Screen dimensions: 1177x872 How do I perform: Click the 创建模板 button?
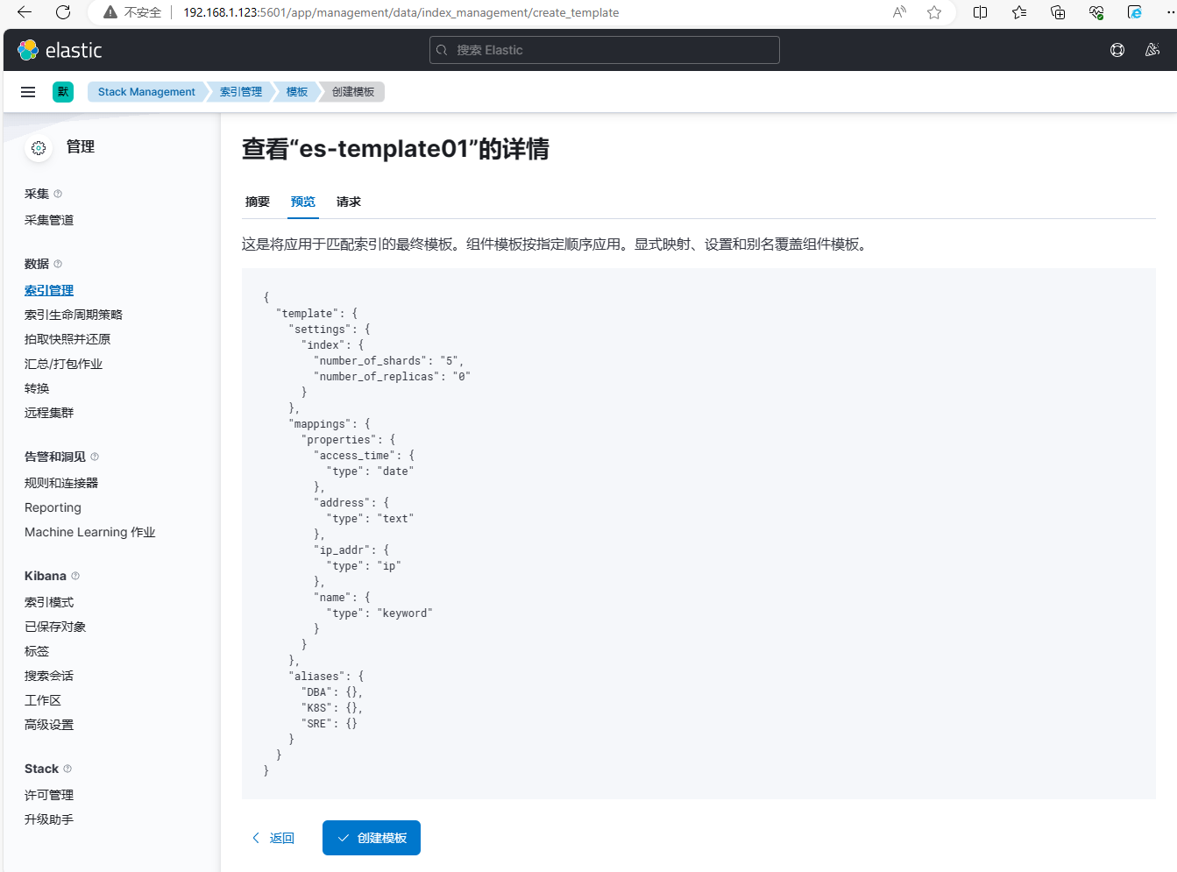[372, 838]
